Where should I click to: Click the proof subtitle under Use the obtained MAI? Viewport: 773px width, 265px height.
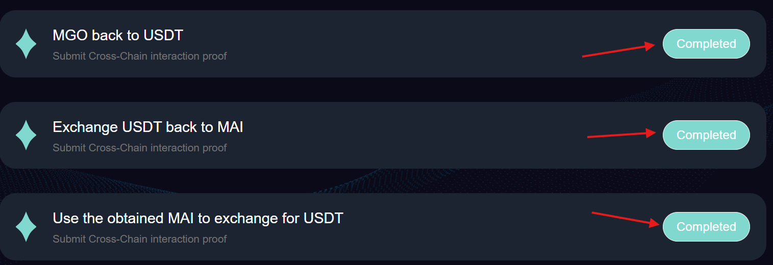pos(140,239)
